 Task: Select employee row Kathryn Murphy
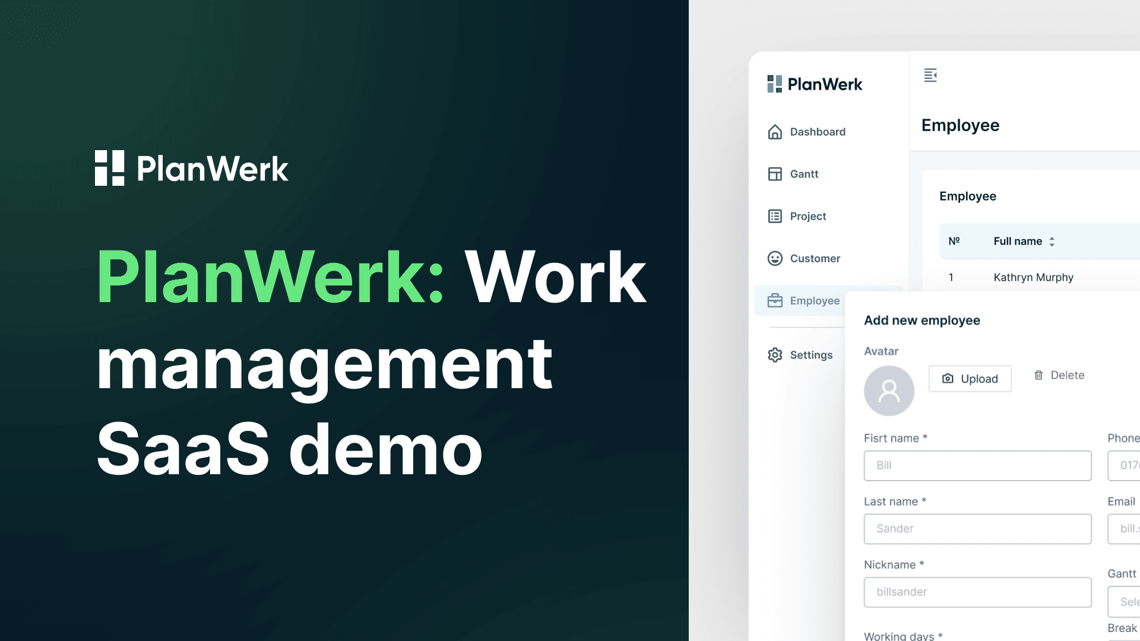(x=1033, y=277)
